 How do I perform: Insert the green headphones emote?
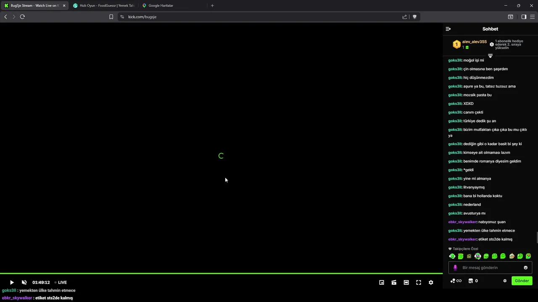tap(452, 256)
